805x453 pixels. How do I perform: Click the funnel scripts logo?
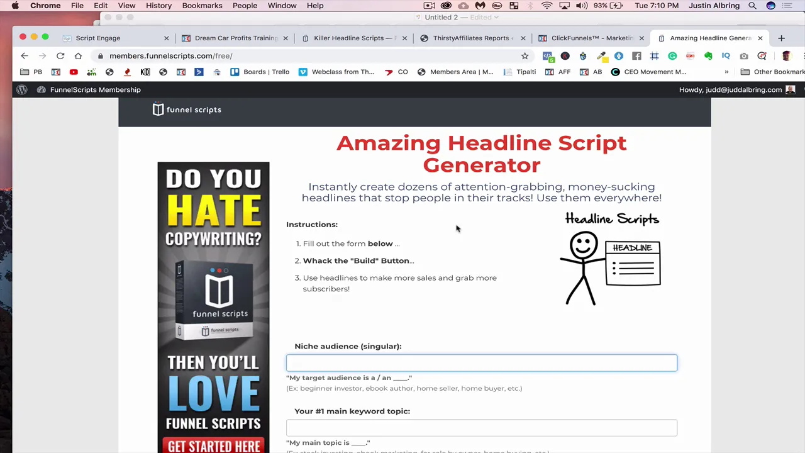[187, 109]
